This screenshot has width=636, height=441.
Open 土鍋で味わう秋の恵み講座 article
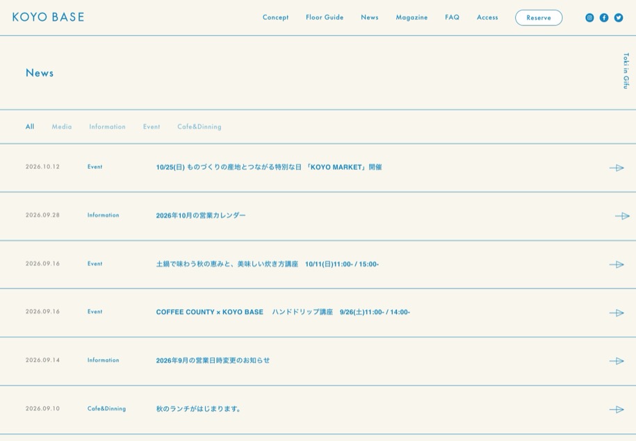[268, 264]
